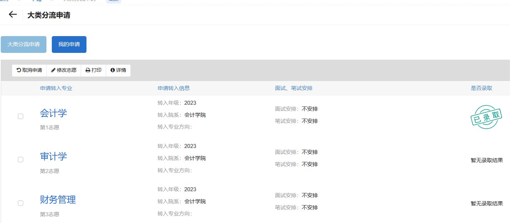Switch to 我的申请 tab
511x223 pixels.
click(x=69, y=44)
